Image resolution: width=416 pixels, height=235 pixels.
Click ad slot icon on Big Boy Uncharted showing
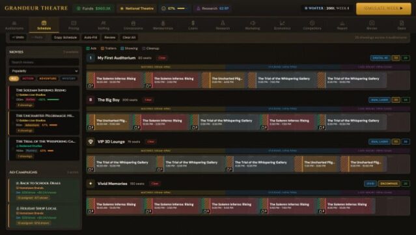90,128
